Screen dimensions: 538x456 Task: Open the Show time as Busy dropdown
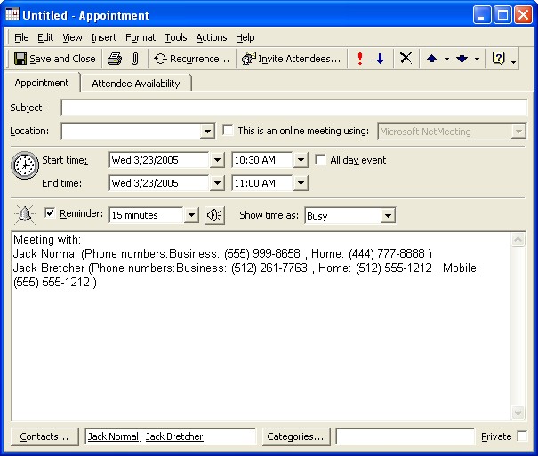coord(388,216)
